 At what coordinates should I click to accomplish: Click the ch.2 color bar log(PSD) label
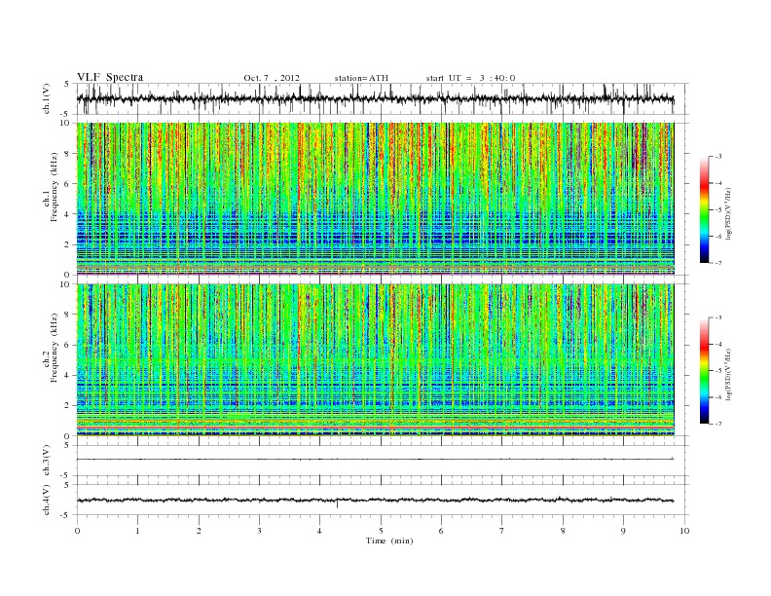[x=728, y=373]
